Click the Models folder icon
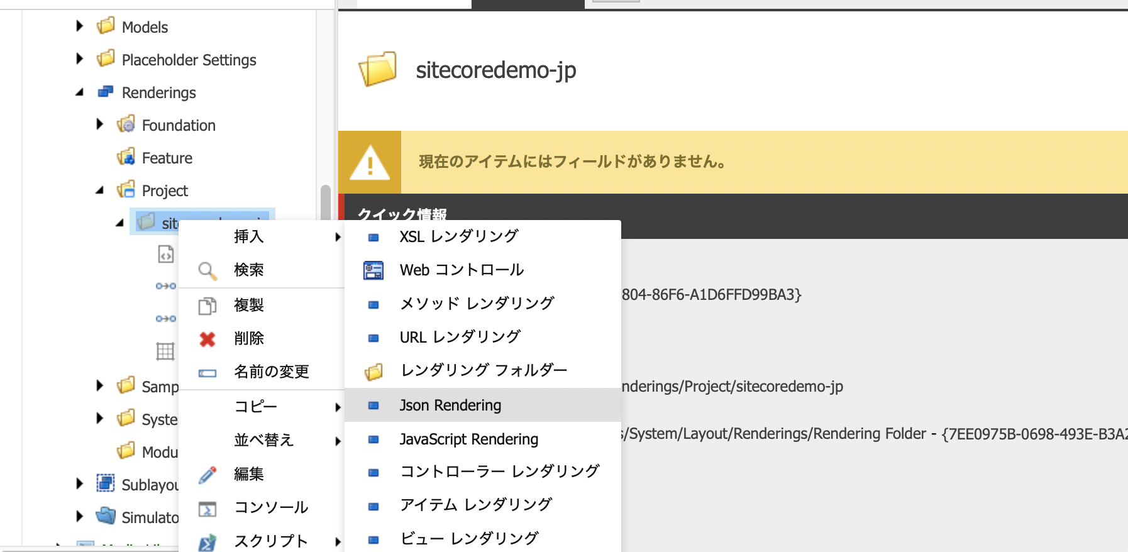This screenshot has height=552, width=1128. tap(106, 26)
